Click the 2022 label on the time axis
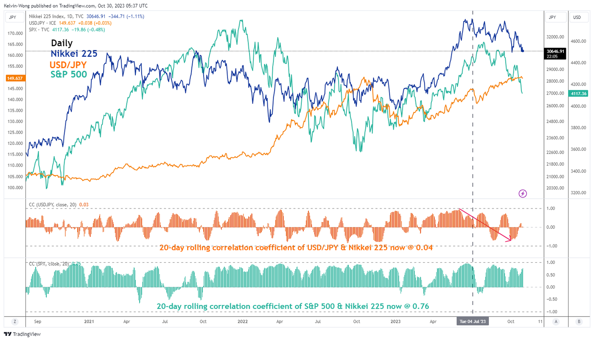This screenshot has height=341, width=594. (x=242, y=322)
